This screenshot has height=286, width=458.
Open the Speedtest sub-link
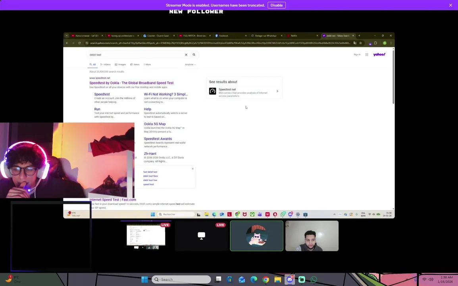point(102,94)
